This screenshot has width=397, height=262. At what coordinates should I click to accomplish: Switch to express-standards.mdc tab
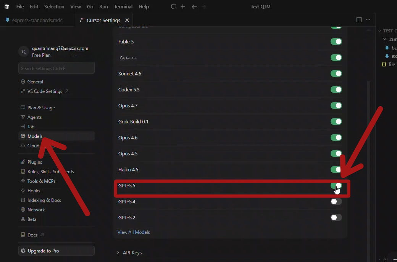(37, 20)
